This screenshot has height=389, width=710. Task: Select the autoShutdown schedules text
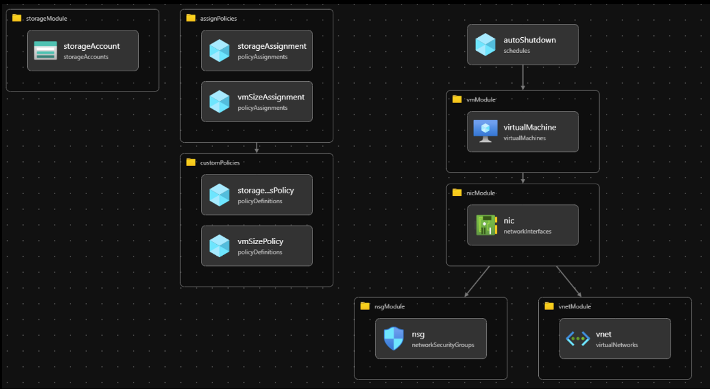[517, 51]
